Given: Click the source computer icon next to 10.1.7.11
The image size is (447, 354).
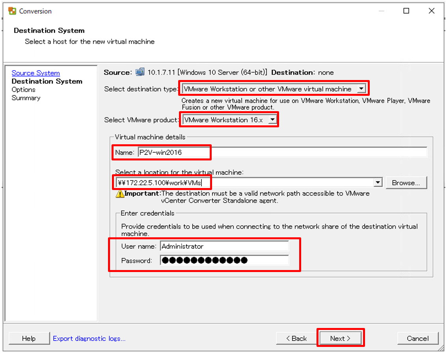Looking at the screenshot, I should 140,72.
